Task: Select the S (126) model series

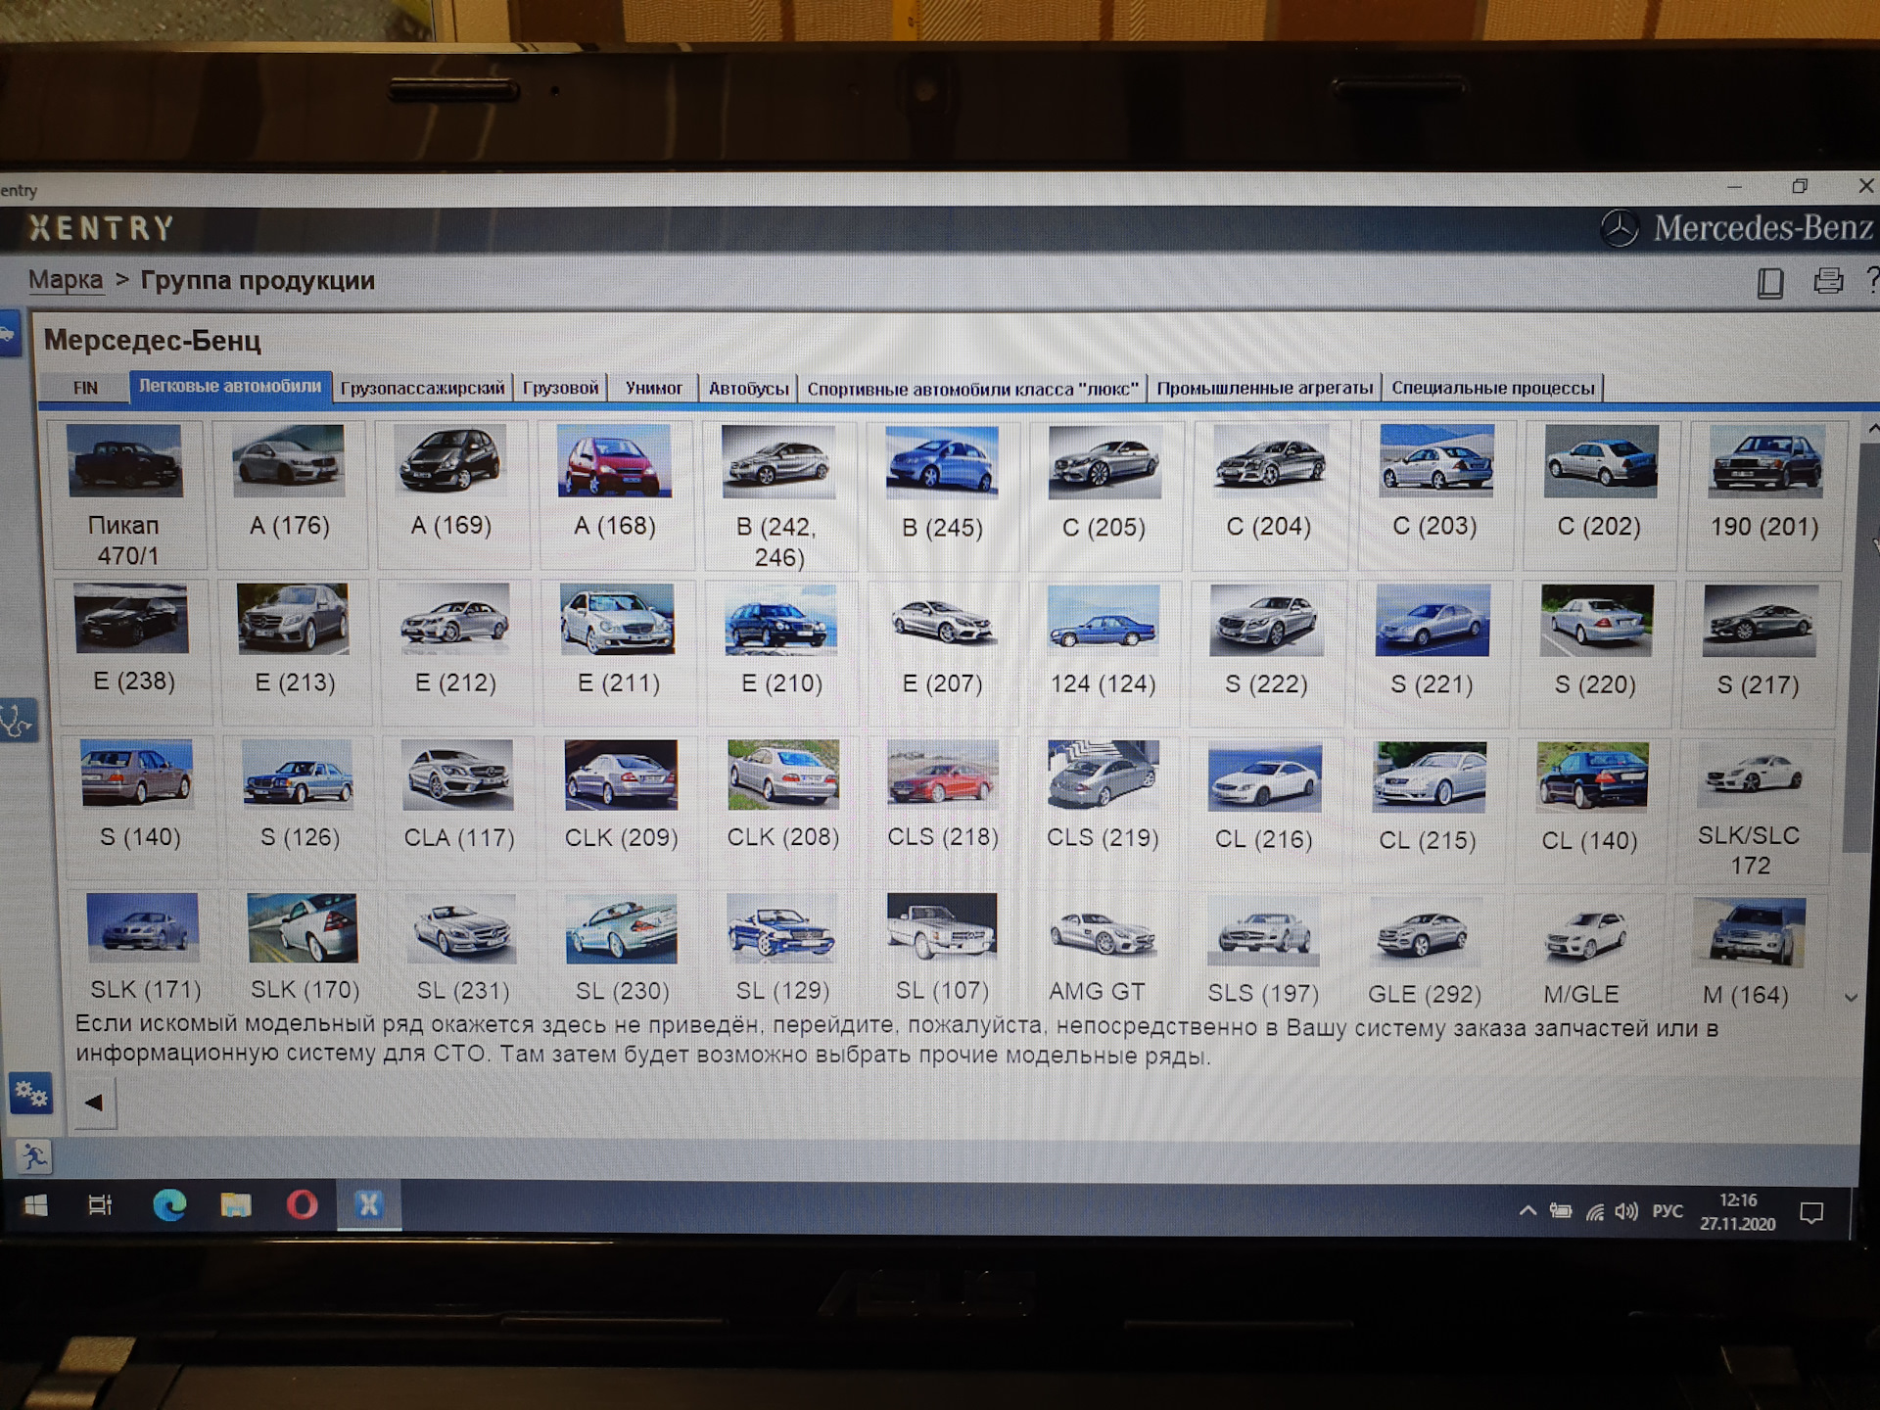Action: click(x=298, y=774)
